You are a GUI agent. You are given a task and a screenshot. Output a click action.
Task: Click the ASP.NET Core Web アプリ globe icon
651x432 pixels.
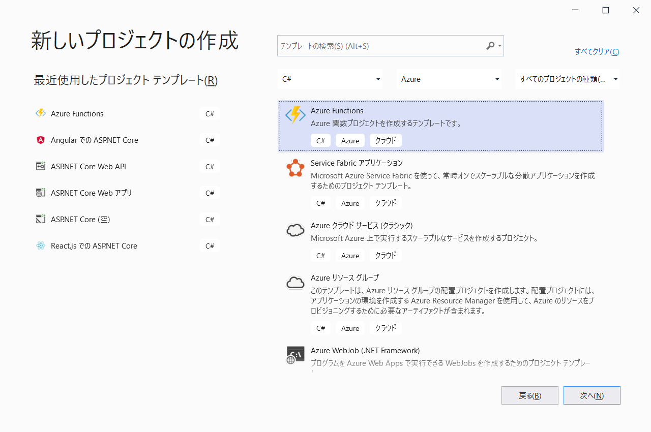(x=41, y=193)
